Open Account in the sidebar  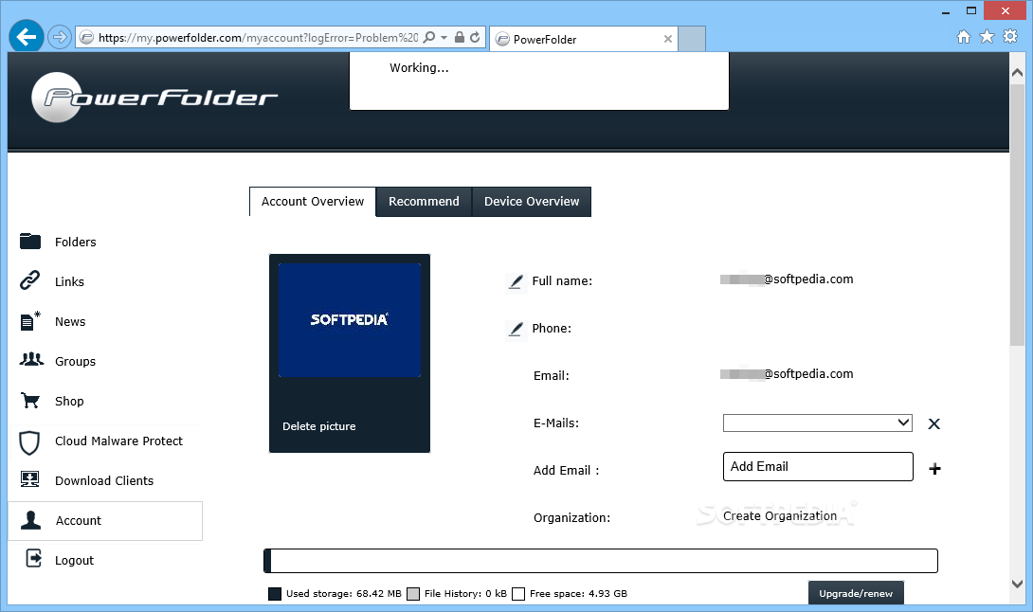click(79, 521)
